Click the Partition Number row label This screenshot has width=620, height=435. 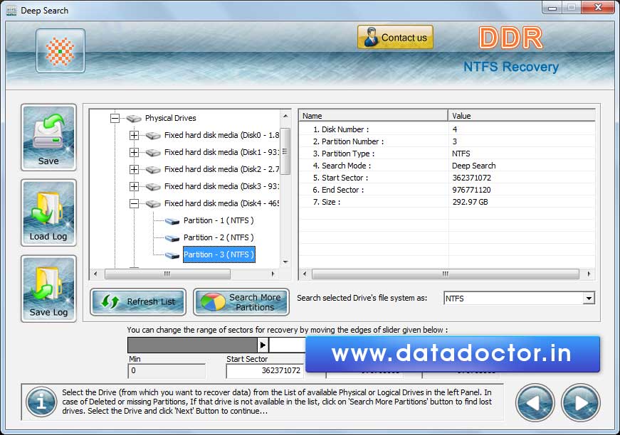[348, 141]
